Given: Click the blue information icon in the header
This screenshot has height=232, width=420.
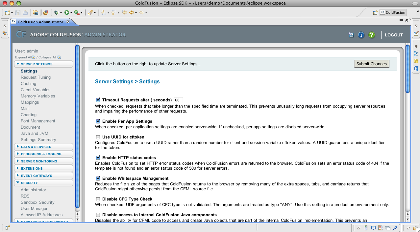Looking at the screenshot, I should click(x=361, y=35).
